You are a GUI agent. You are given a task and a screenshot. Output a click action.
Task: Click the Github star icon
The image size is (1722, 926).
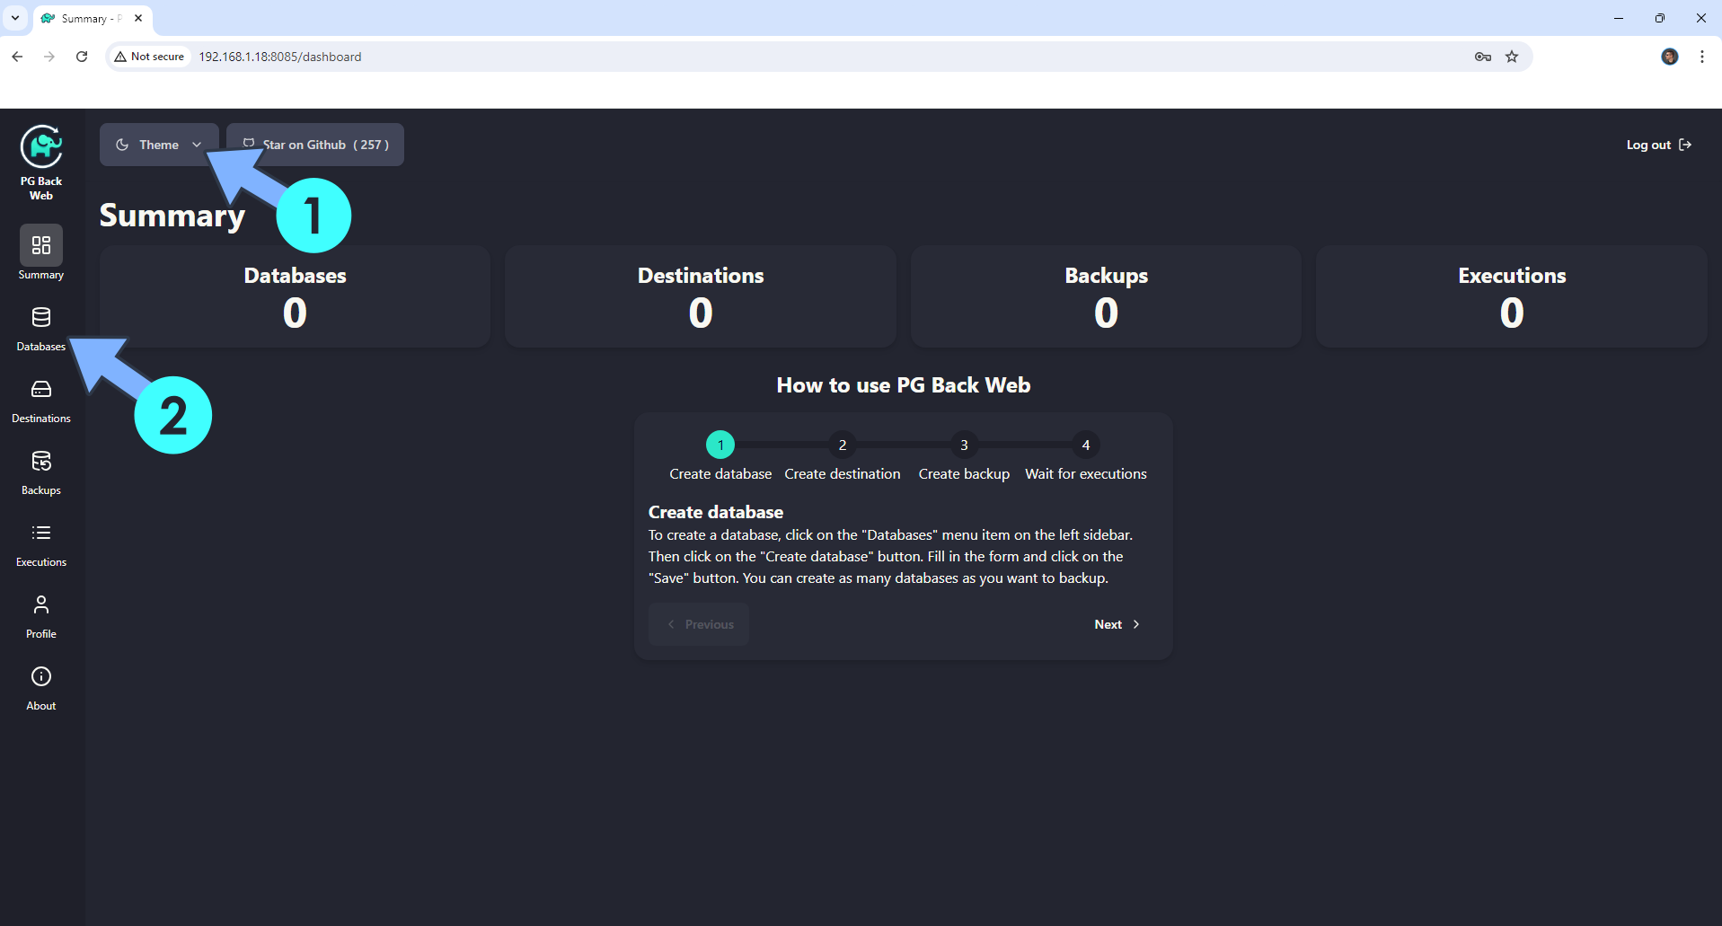[249, 144]
